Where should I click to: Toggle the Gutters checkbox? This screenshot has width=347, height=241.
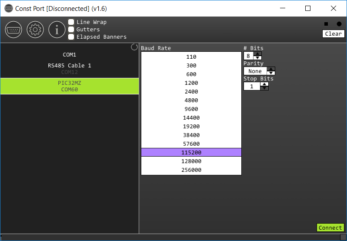click(71, 29)
